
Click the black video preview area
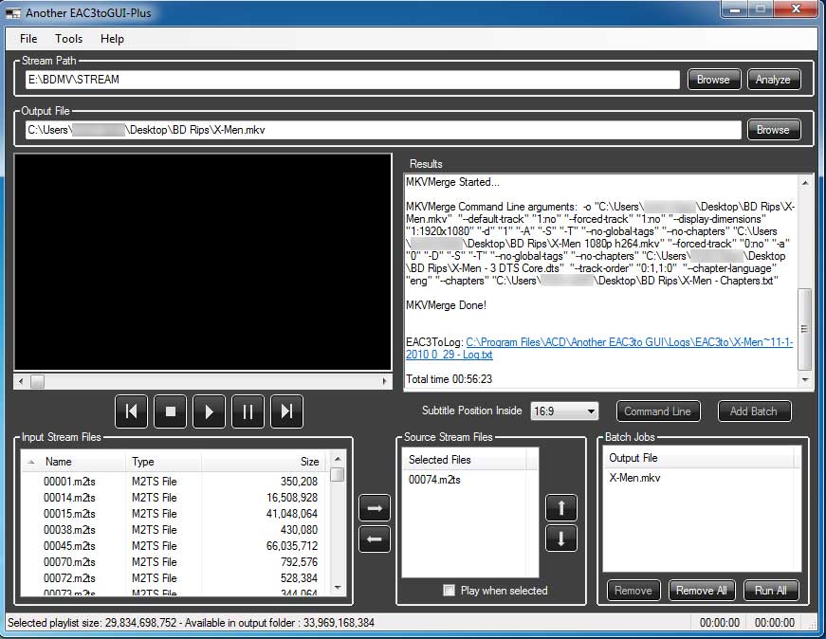[x=203, y=262]
